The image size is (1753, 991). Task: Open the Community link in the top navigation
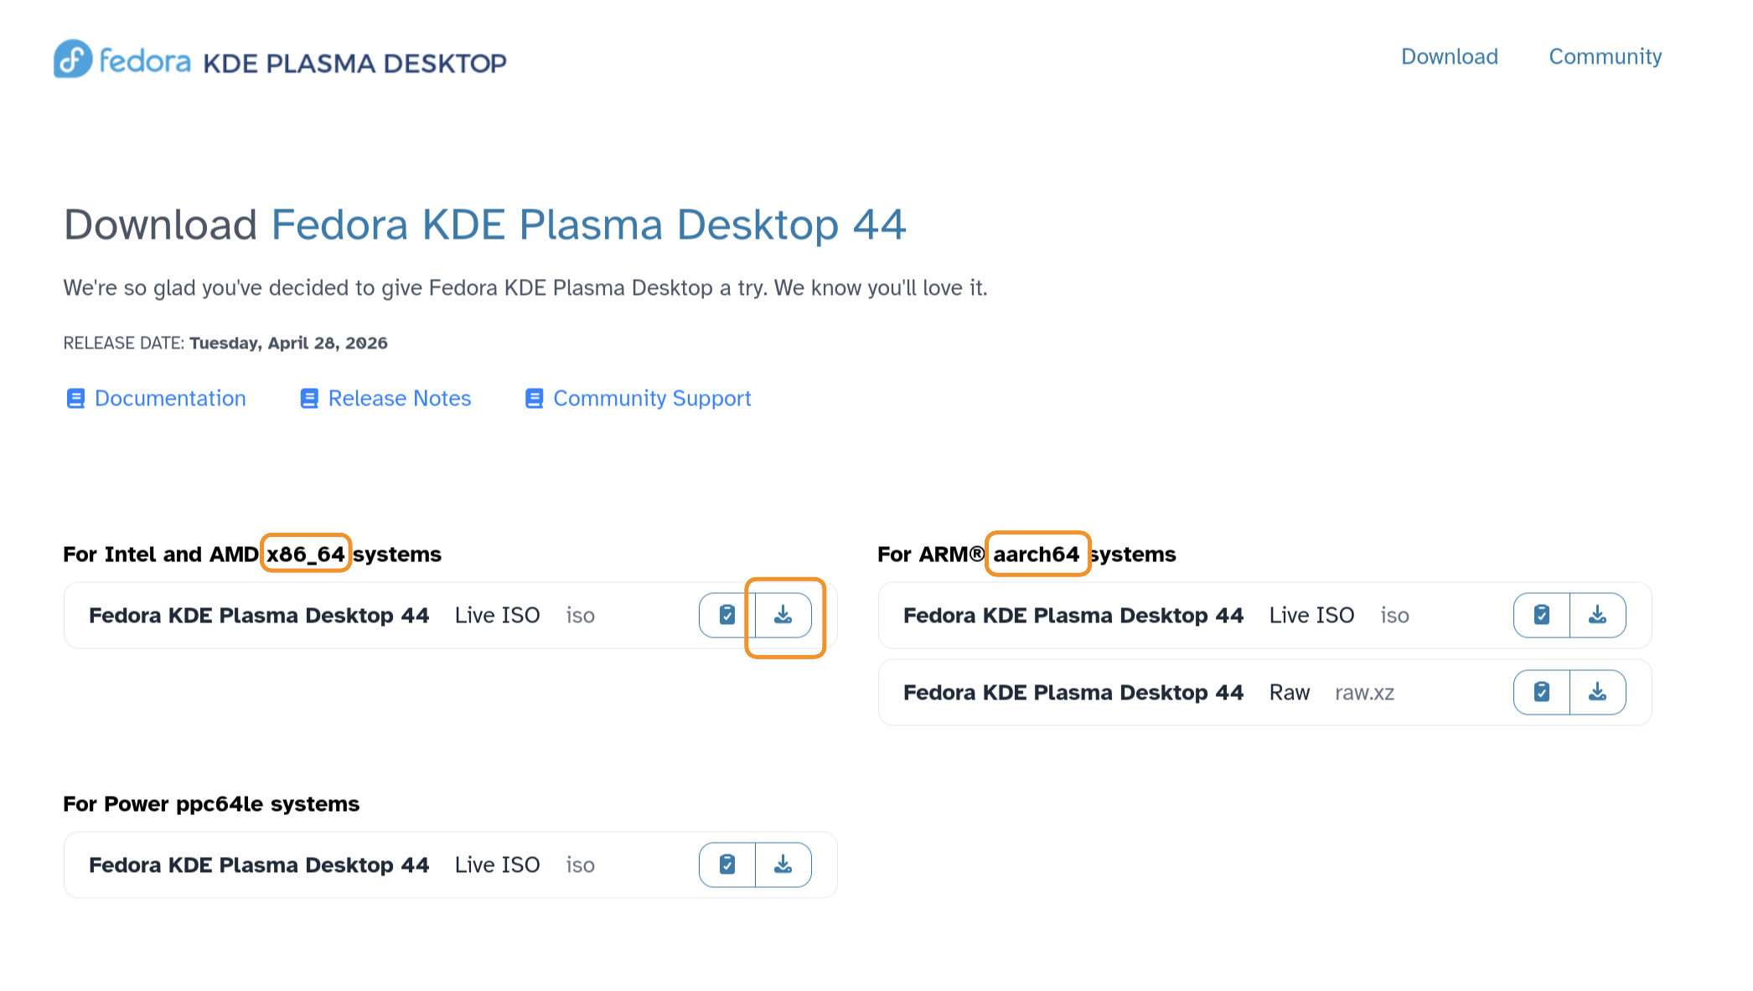[1606, 57]
